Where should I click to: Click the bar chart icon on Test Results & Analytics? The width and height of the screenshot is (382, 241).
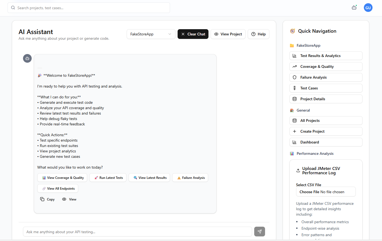tap(295, 56)
